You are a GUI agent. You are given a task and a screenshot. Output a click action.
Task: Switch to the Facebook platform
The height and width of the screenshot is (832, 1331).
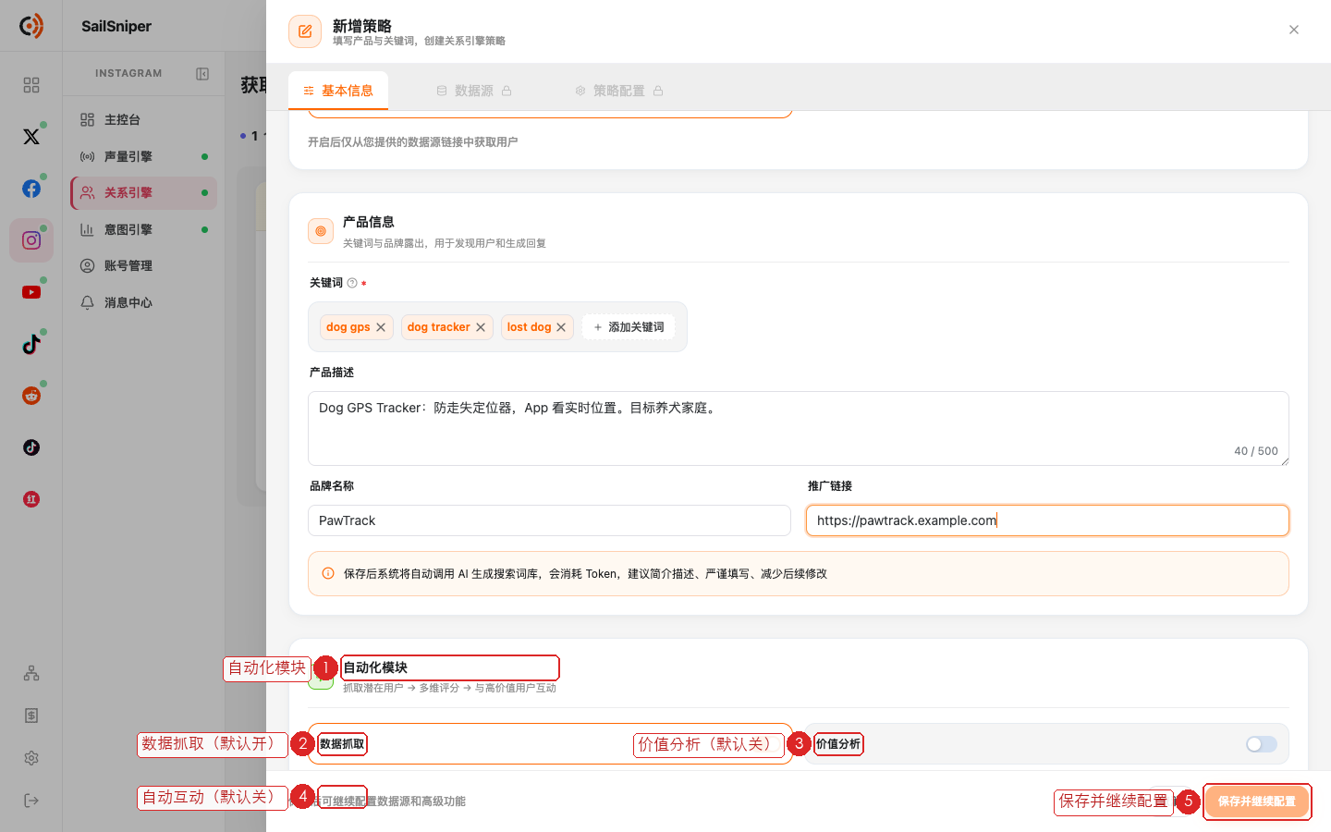tap(31, 189)
